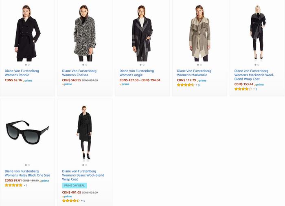Open Beaux Wool-Blend Wrap Coat product link

[83, 175]
